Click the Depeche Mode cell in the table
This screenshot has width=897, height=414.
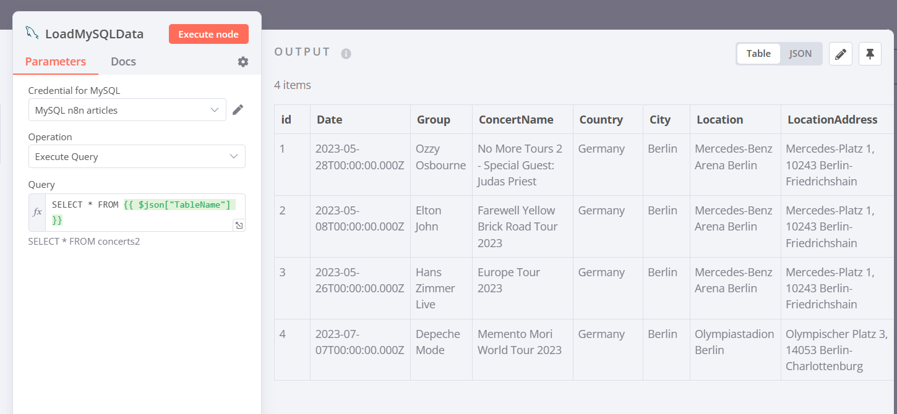(439, 342)
